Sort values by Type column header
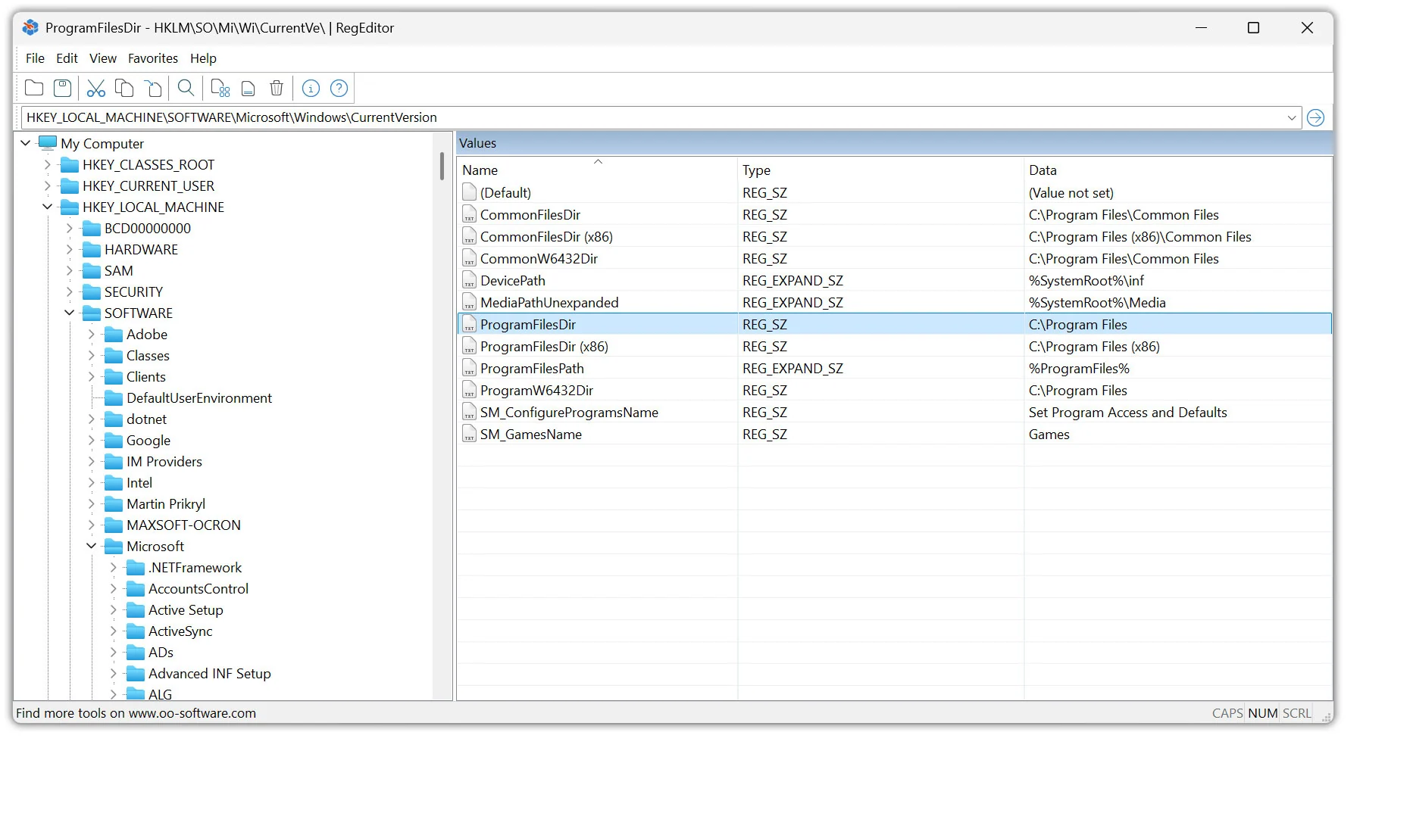The image size is (1413, 832). tap(880, 170)
